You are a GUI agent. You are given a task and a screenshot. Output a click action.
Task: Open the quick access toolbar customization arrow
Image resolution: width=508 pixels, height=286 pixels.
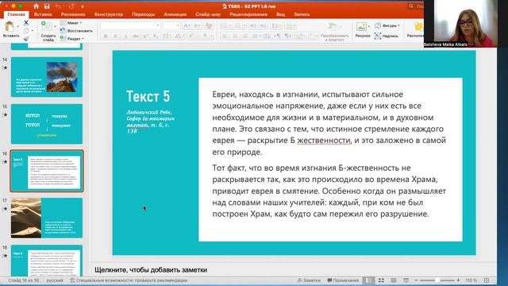[x=83, y=6]
